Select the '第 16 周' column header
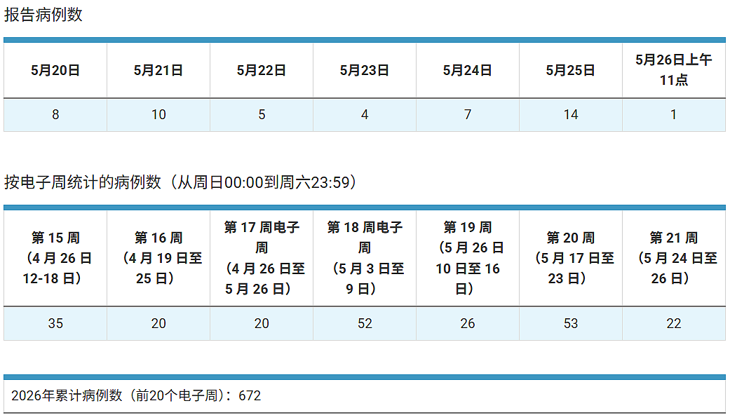This screenshot has width=730, height=415. pyautogui.click(x=158, y=258)
